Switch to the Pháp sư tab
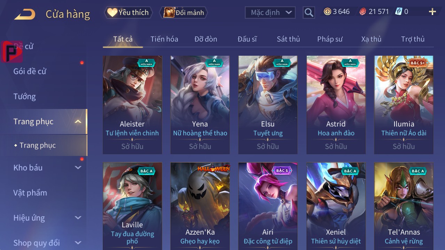 tap(330, 39)
